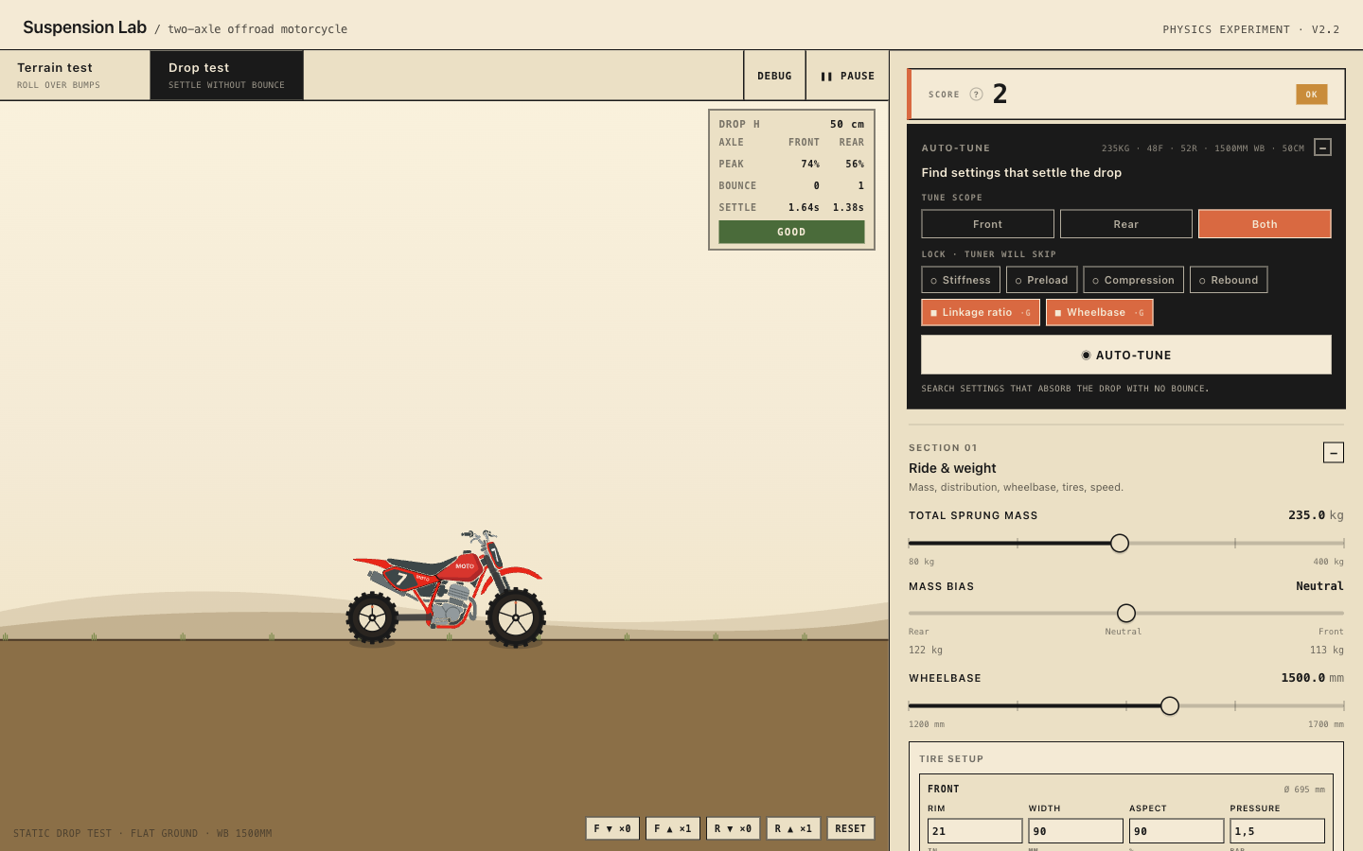Image resolution: width=1363 pixels, height=851 pixels.
Task: Adjust the Wheelbase slider handle
Action: [1170, 705]
